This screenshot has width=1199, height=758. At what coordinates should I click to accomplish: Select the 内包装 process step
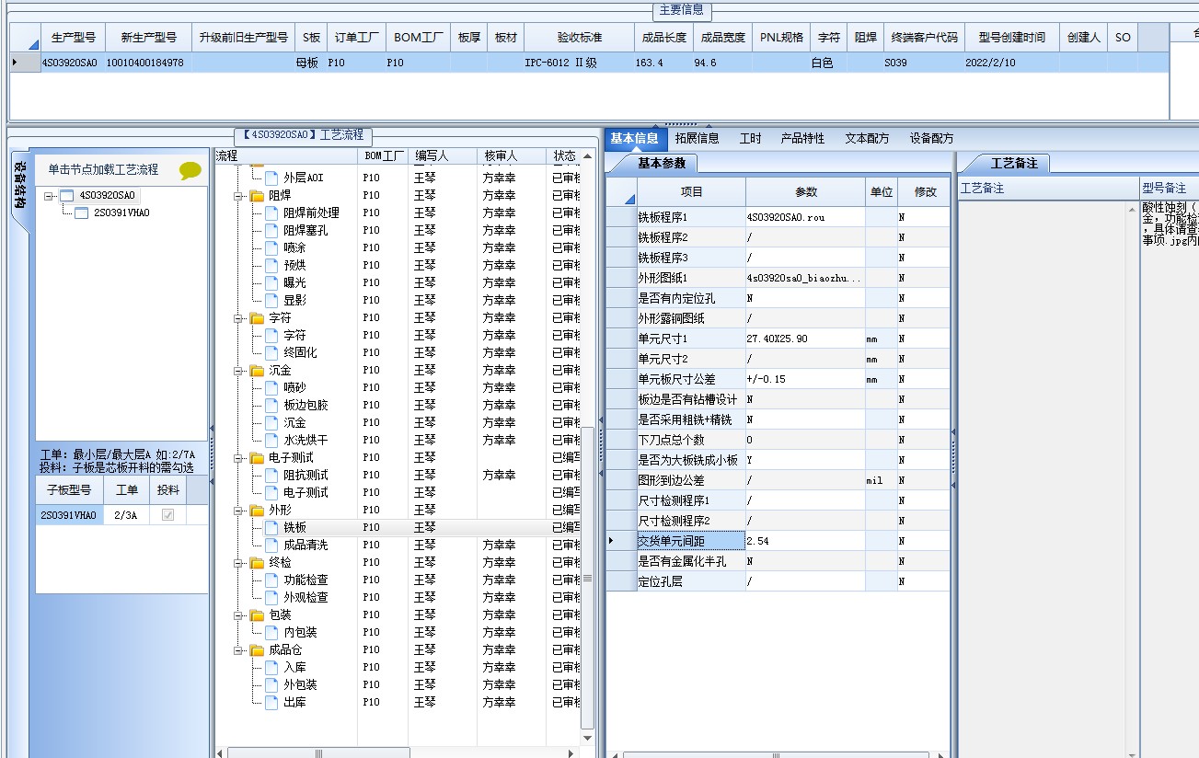click(x=300, y=632)
